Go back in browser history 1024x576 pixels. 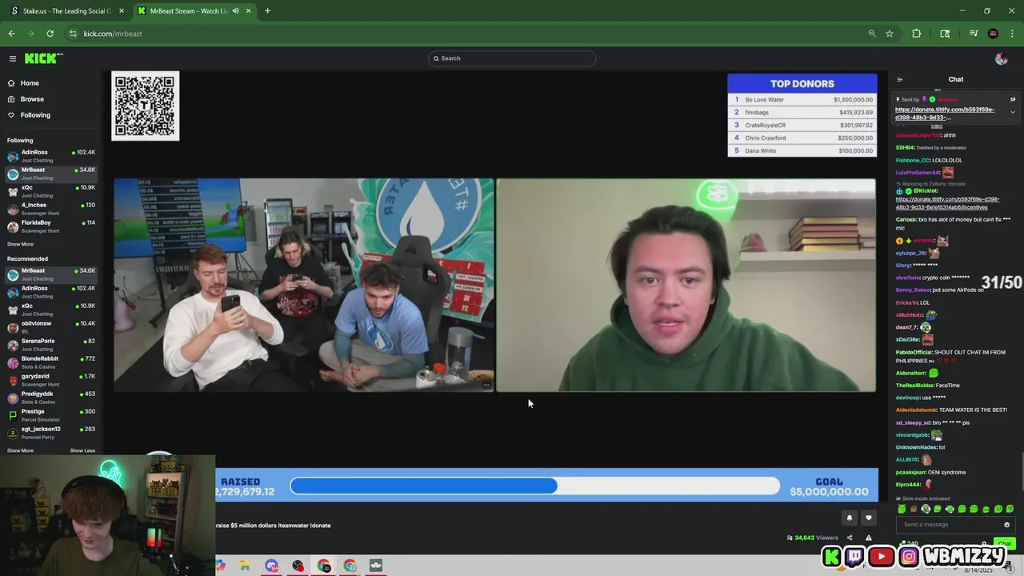click(x=11, y=34)
